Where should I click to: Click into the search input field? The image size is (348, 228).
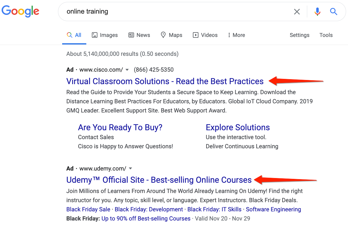(x=178, y=12)
